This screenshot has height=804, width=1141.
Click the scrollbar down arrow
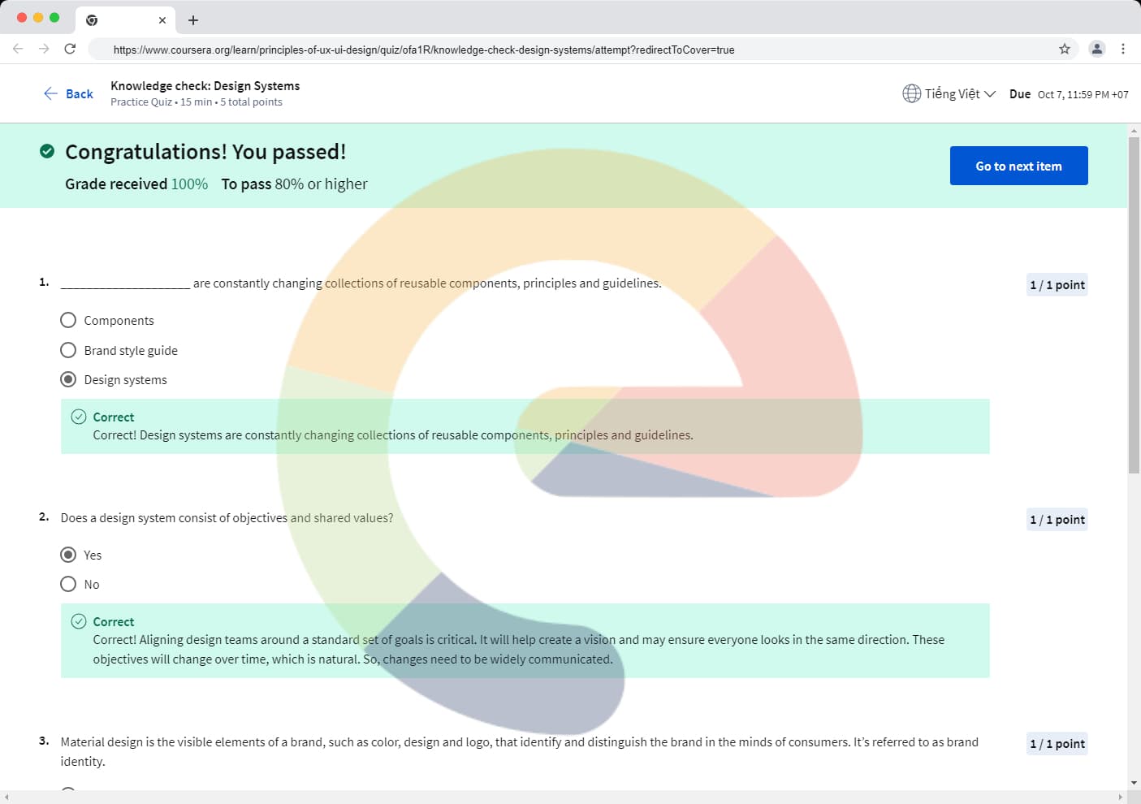tap(1134, 783)
